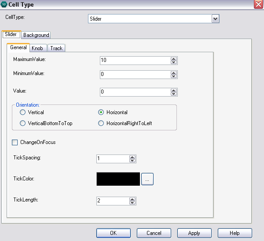Viewport: 264px width, 241px height.
Task: Click the CellType combo box showing Slider
Action: click(154, 18)
